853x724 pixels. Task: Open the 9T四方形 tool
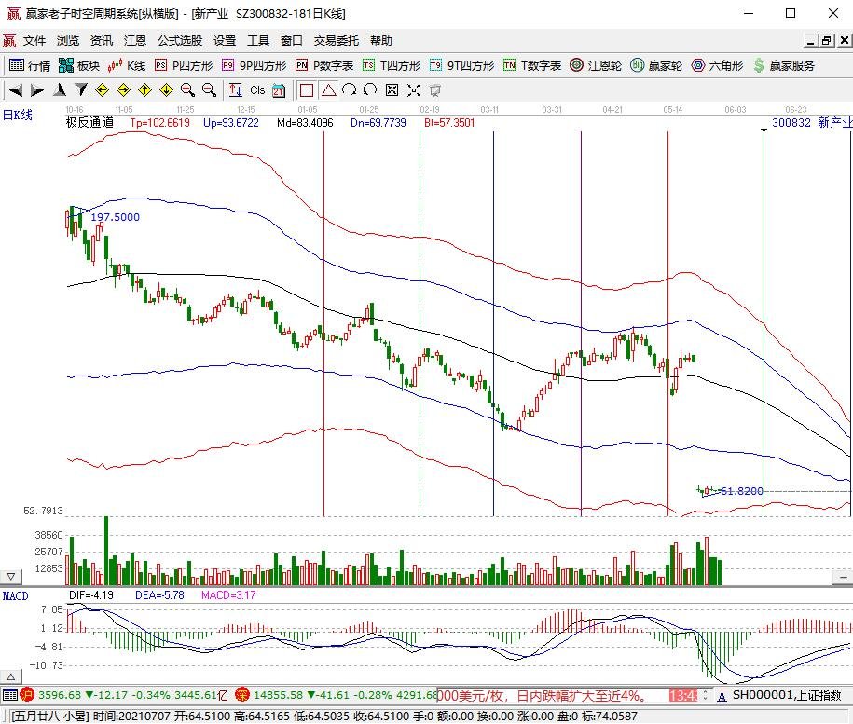click(x=461, y=66)
